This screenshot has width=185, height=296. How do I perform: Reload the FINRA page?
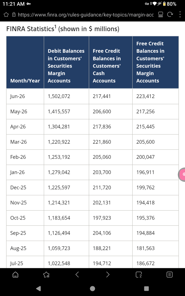(170, 14)
